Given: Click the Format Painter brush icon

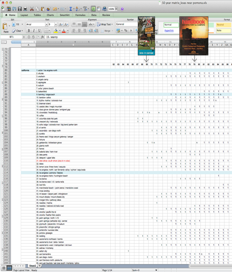Looking at the screenshot, I should pyautogui.click(x=48, y=9).
